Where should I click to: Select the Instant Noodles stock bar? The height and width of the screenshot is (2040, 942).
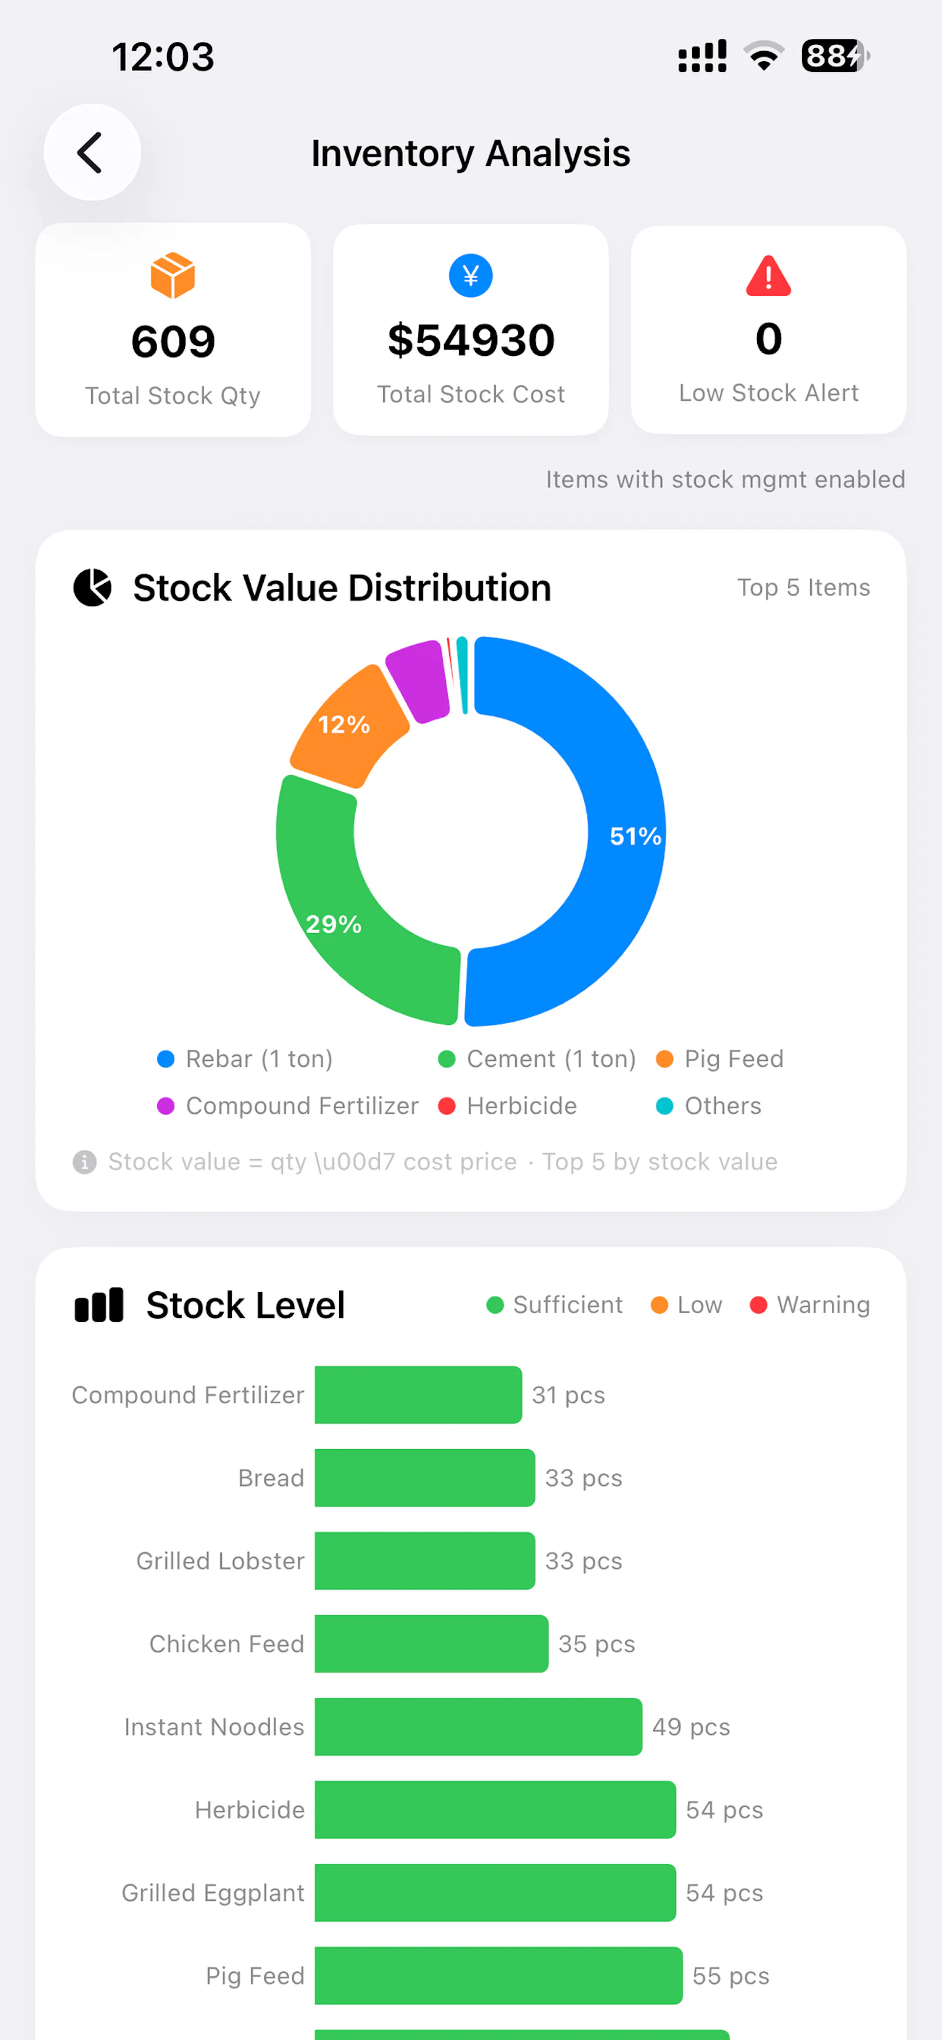[478, 1727]
